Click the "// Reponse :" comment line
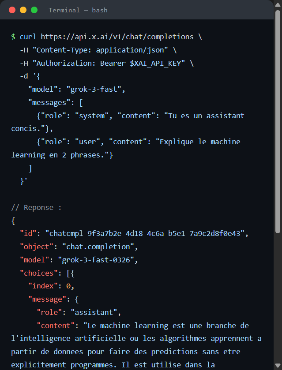The height and width of the screenshot is (370, 282). point(36,208)
